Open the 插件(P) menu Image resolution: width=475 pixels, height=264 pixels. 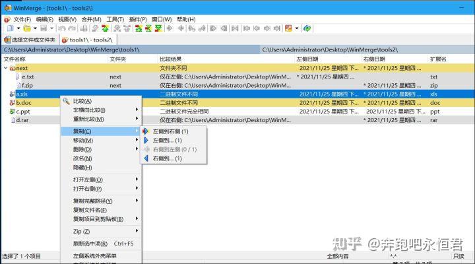pyautogui.click(x=138, y=19)
